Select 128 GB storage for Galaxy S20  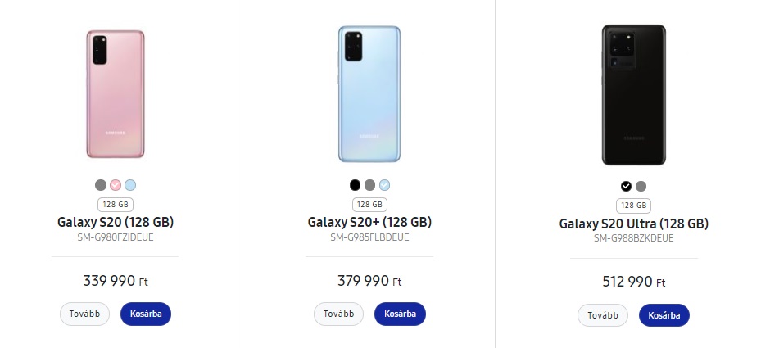(x=116, y=205)
